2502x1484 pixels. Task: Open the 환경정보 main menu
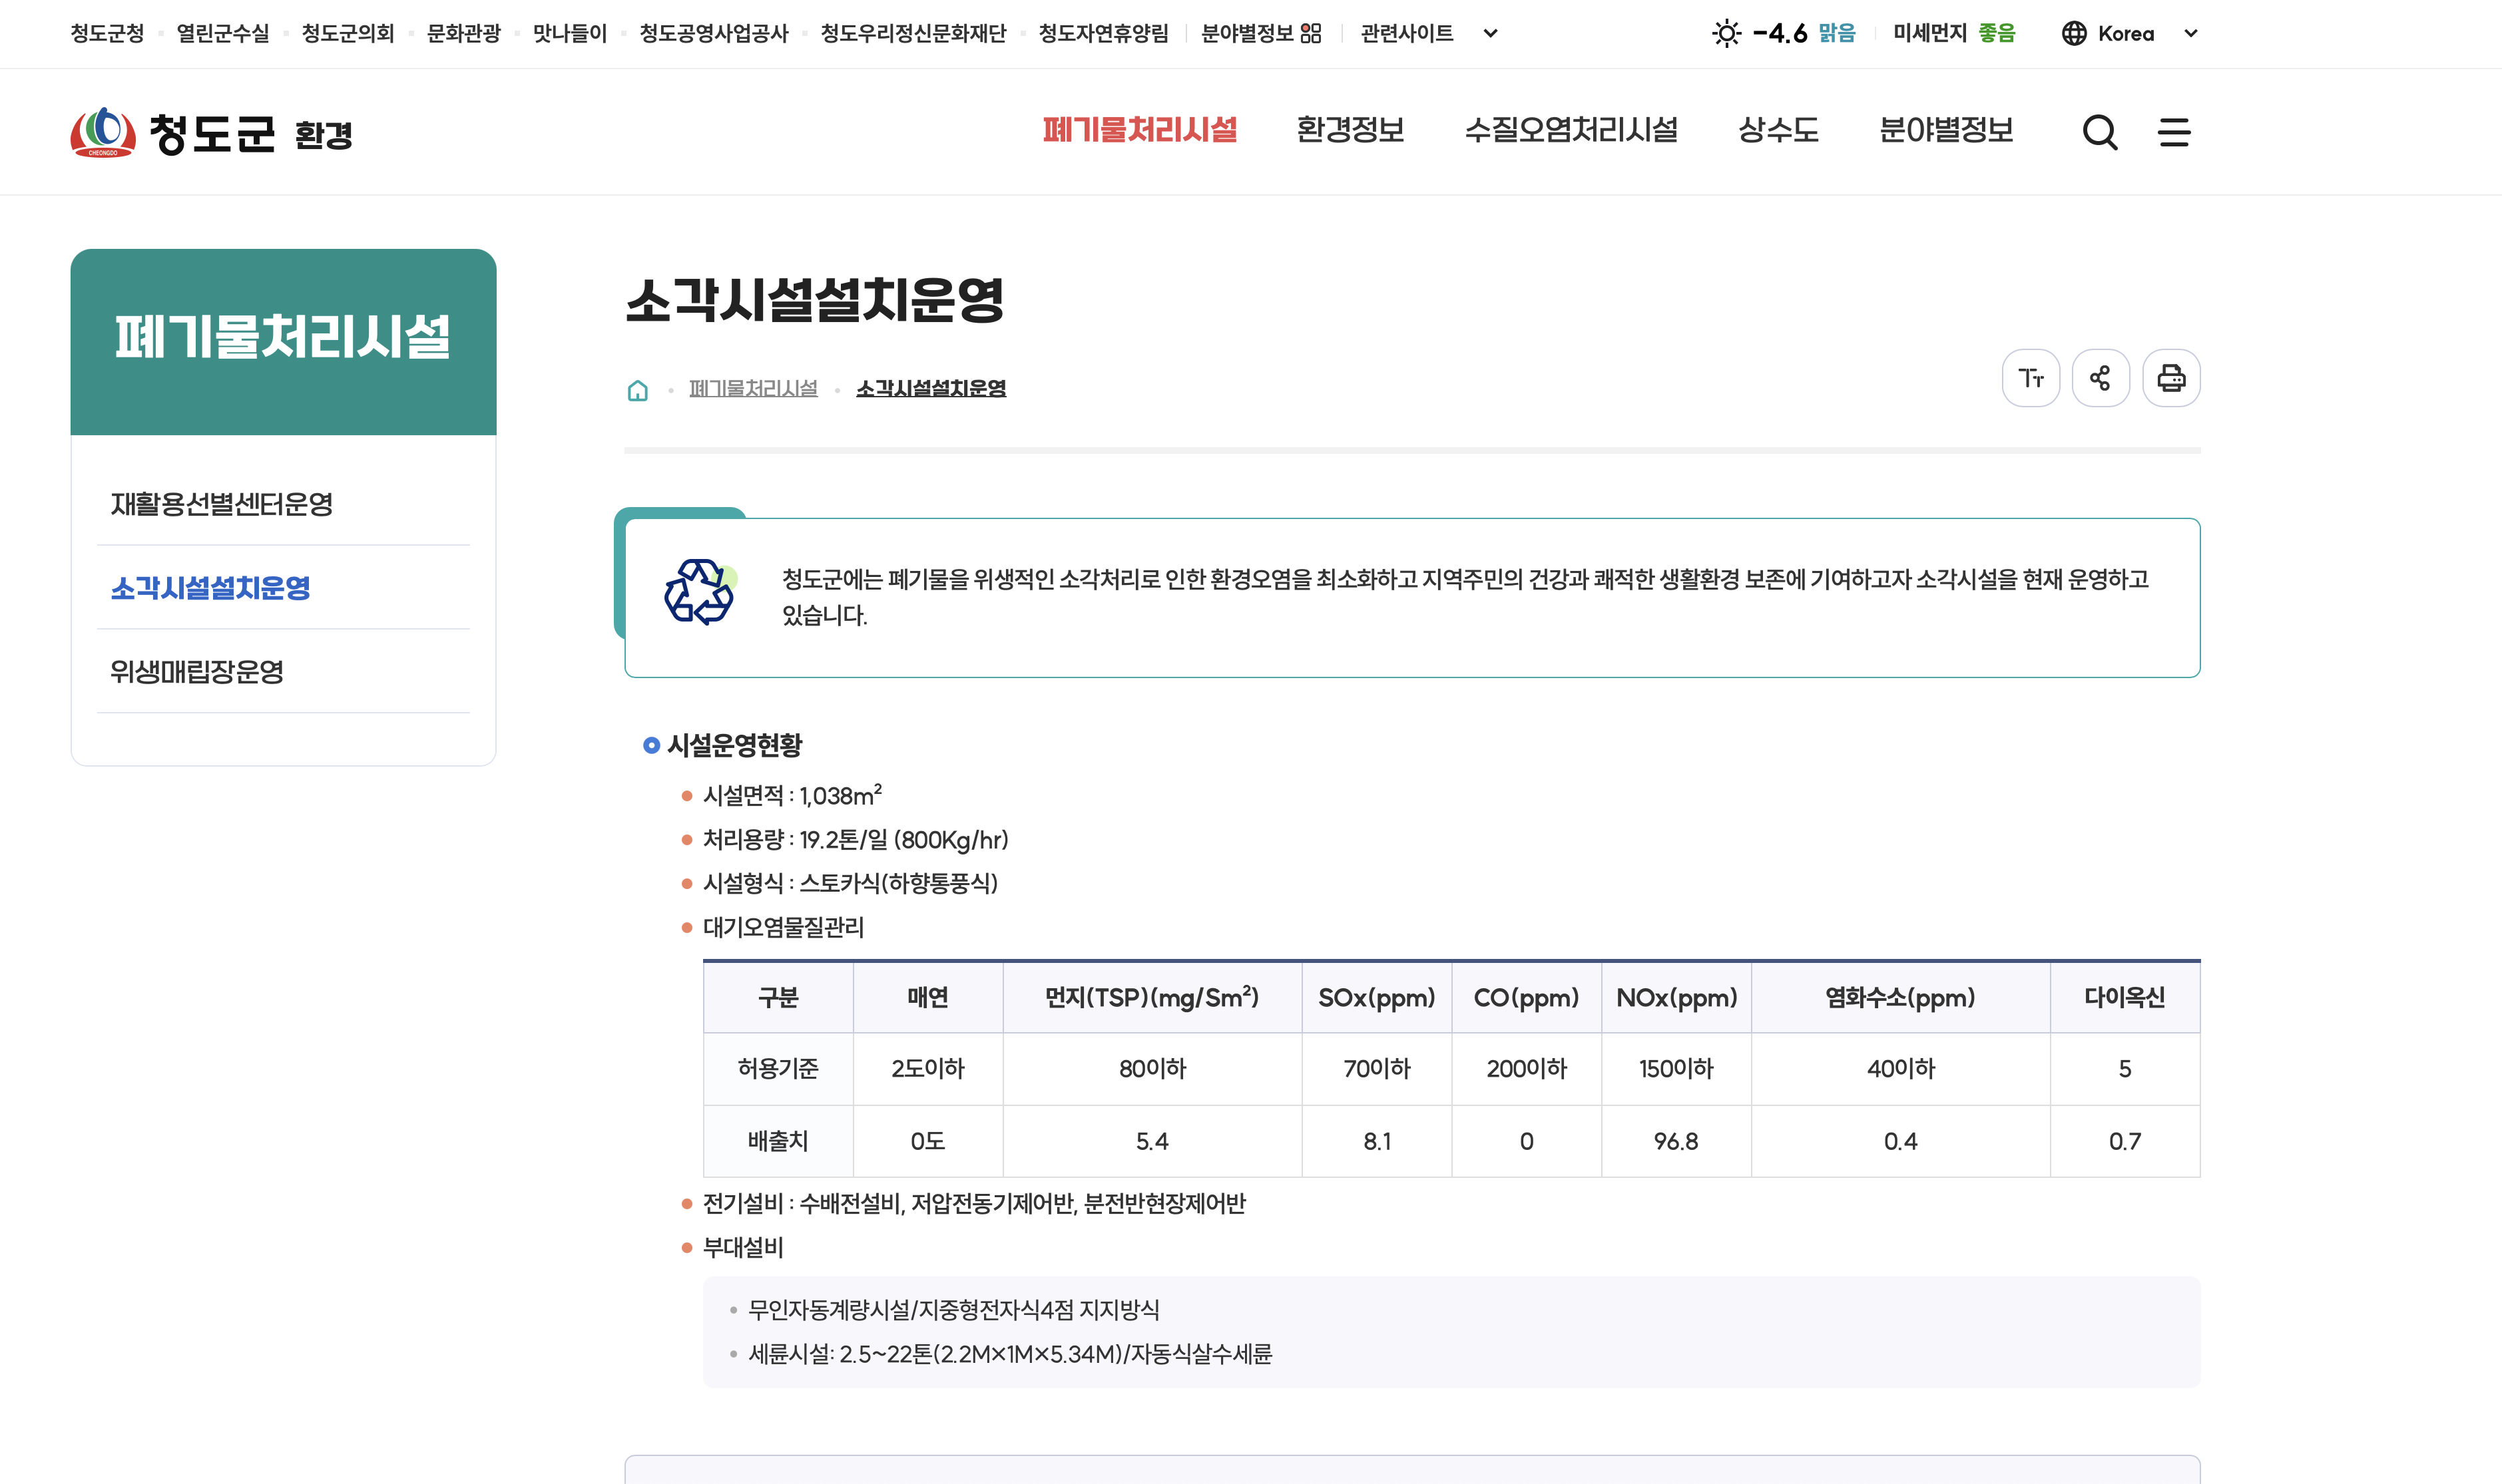[1350, 130]
